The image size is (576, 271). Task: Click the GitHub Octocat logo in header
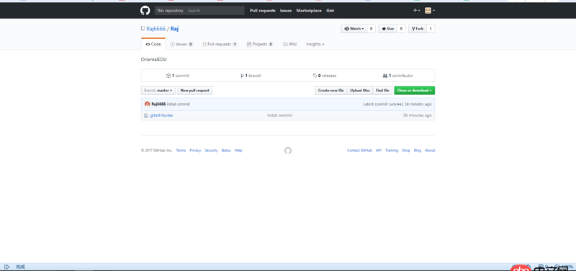point(145,10)
